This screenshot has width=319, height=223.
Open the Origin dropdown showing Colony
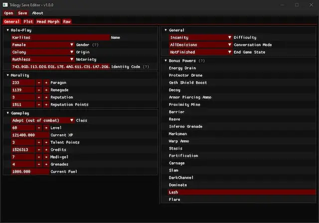[x=43, y=52]
